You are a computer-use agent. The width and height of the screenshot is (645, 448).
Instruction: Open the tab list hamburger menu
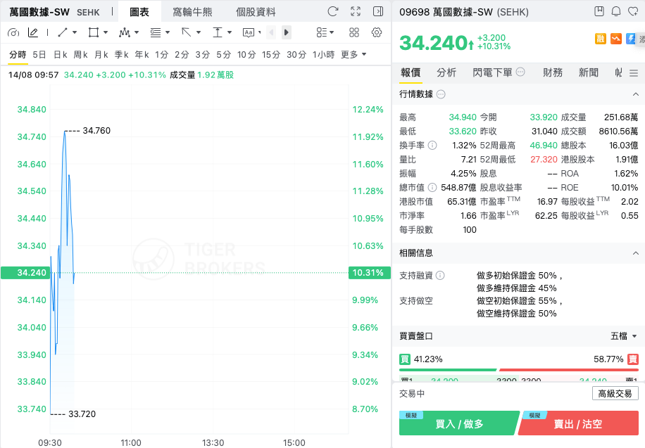click(634, 73)
